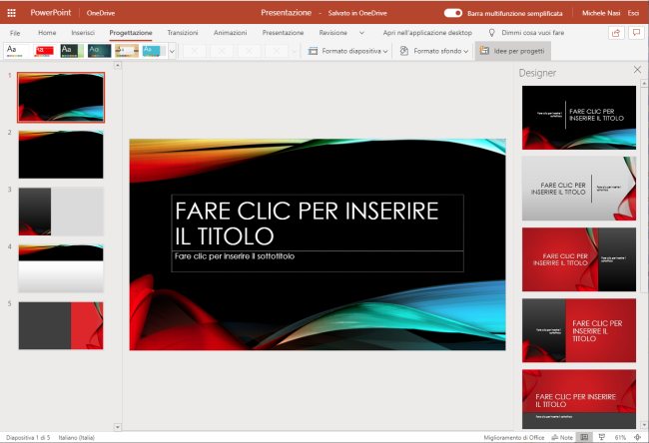Open the app launcher waffle icon
Viewport: 649px width, 443px height.
click(12, 13)
